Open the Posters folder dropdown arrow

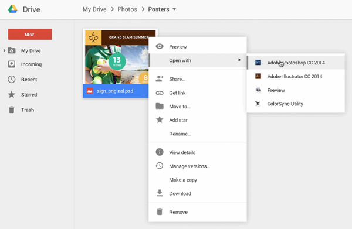[x=174, y=9]
